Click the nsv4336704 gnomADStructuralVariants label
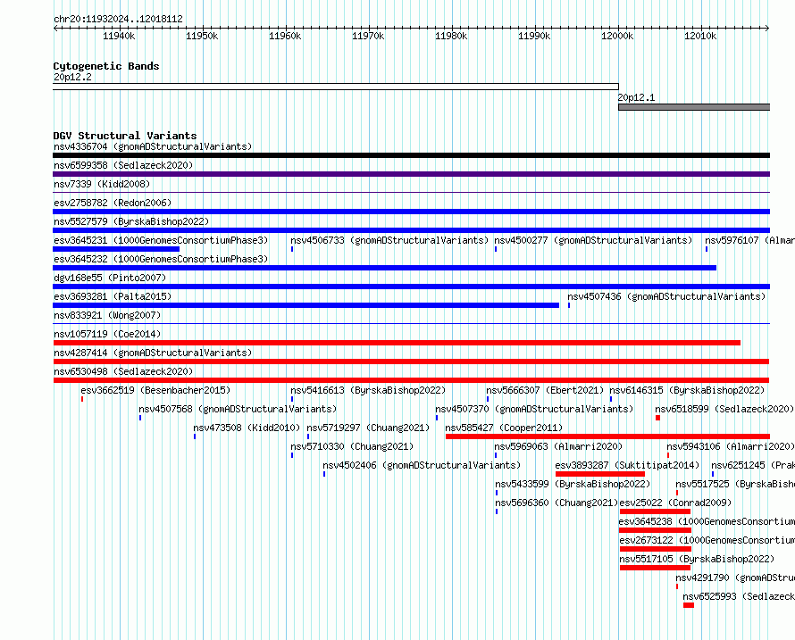 [x=153, y=147]
